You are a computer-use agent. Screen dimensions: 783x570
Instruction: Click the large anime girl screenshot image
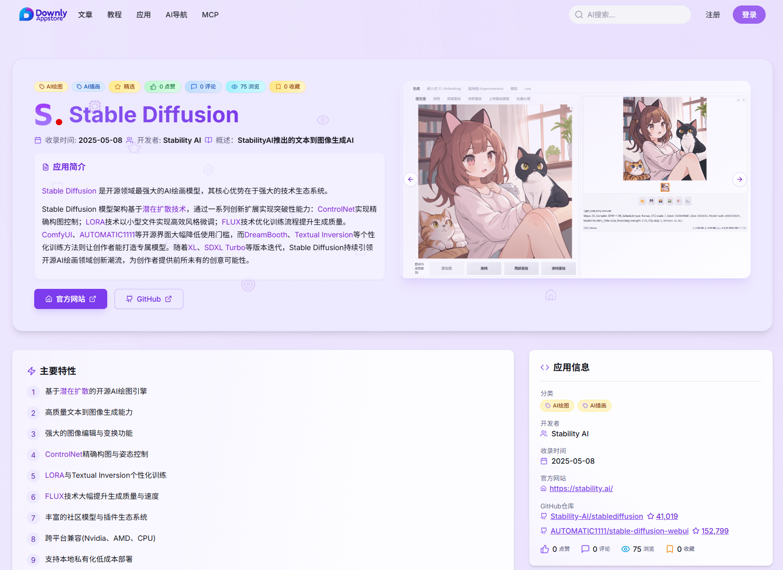[495, 182]
